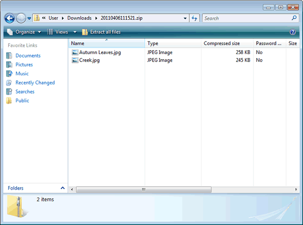Click the horizontal scrollbar left arrow

[72, 190]
